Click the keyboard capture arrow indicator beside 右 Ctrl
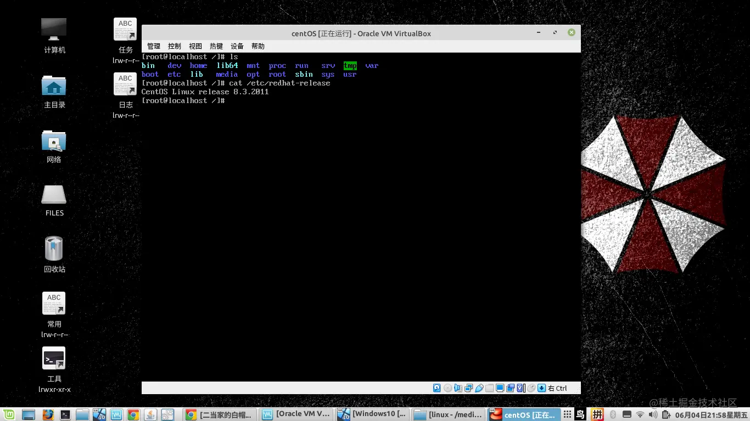 pyautogui.click(x=541, y=388)
